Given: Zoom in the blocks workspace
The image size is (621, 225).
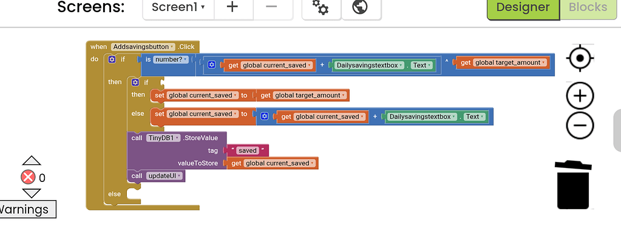Looking at the screenshot, I should point(580,96).
